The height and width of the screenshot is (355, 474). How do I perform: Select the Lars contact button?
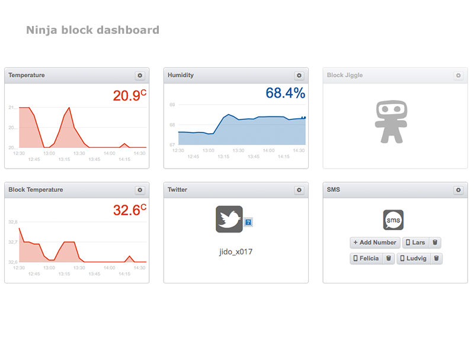(415, 243)
